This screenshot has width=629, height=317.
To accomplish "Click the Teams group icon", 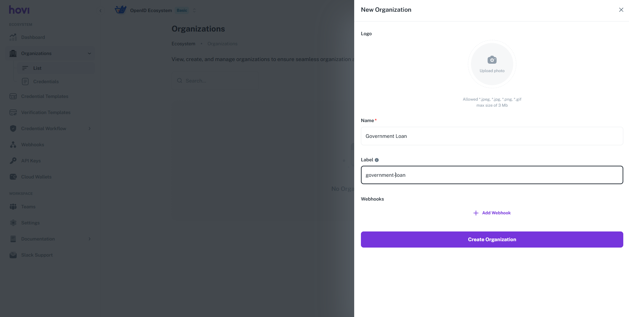I will pos(13,207).
